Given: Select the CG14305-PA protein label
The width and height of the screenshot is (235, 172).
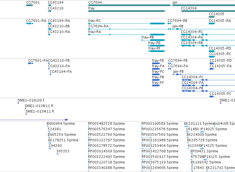Looking at the screenshot, I should pos(221,66).
